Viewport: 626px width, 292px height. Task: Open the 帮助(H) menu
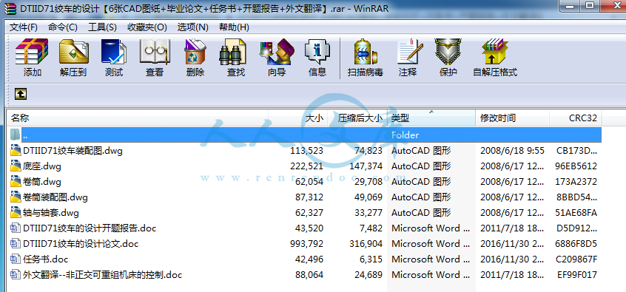coord(234,27)
